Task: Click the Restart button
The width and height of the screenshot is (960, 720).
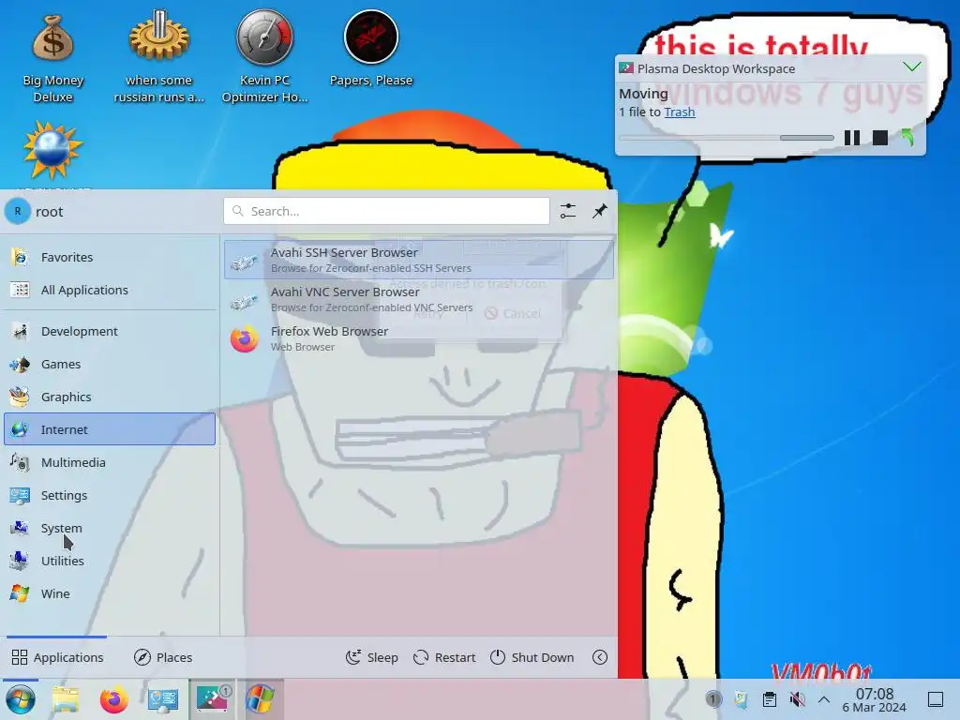Action: pos(444,657)
